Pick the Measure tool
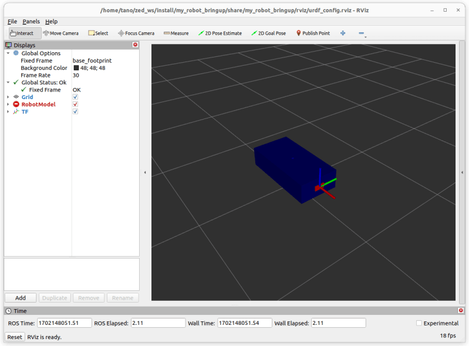Viewport: 469px width, 346px height. click(176, 33)
